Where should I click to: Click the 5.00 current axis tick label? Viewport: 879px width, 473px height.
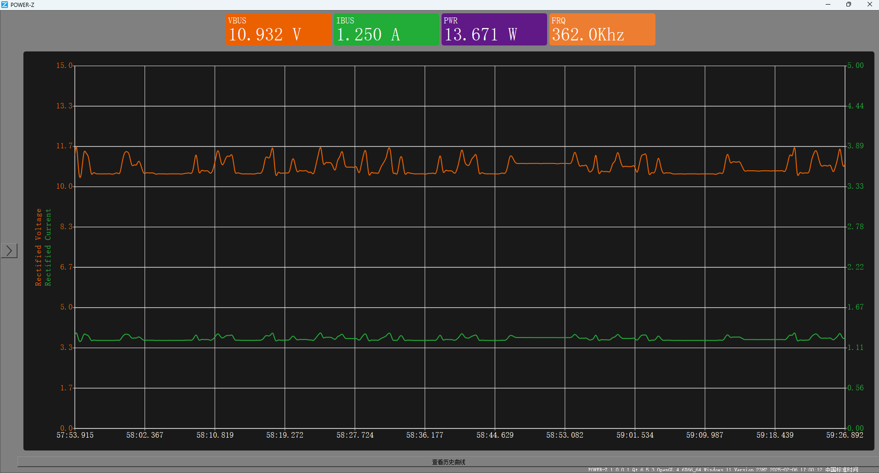(856, 66)
